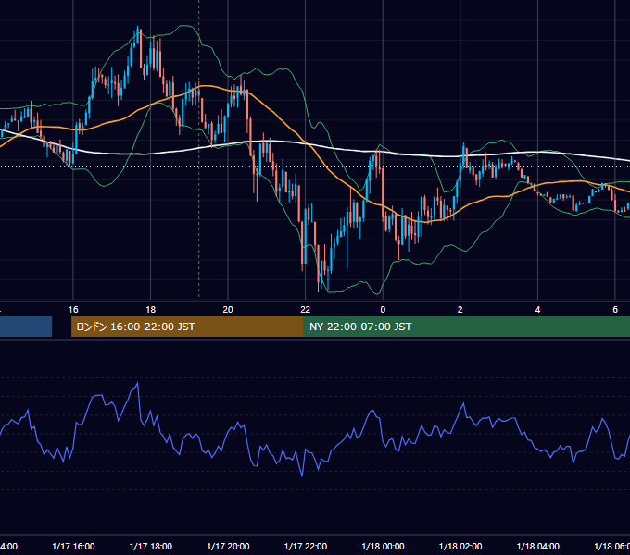Click the hour label 6 on upper axis
The height and width of the screenshot is (555, 630).
click(x=615, y=310)
